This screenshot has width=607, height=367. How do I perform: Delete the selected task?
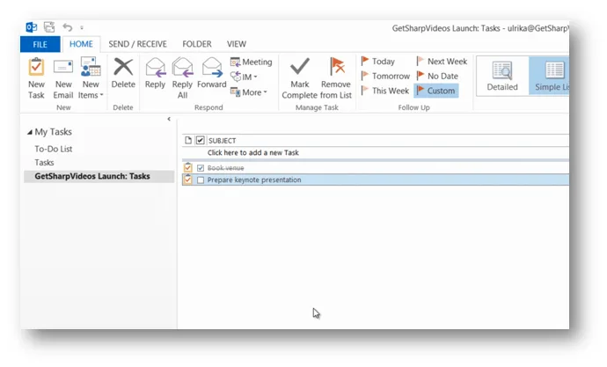(123, 74)
